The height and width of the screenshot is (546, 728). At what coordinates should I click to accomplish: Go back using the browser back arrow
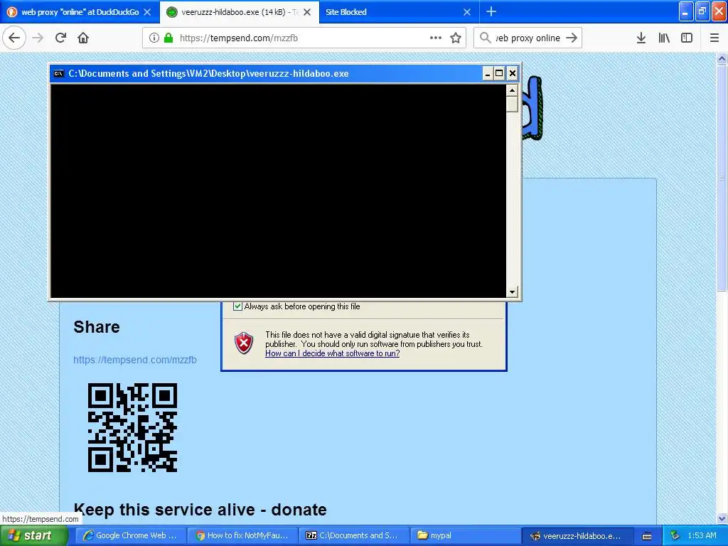(x=14, y=38)
